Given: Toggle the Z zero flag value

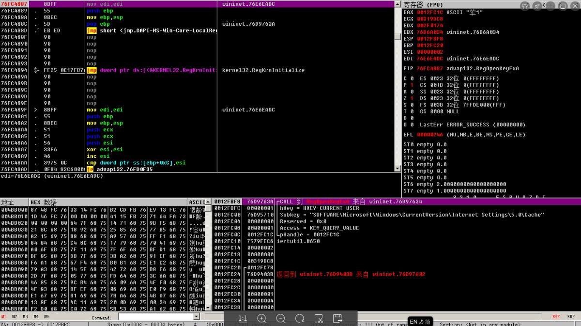Looking at the screenshot, I should (x=411, y=98).
